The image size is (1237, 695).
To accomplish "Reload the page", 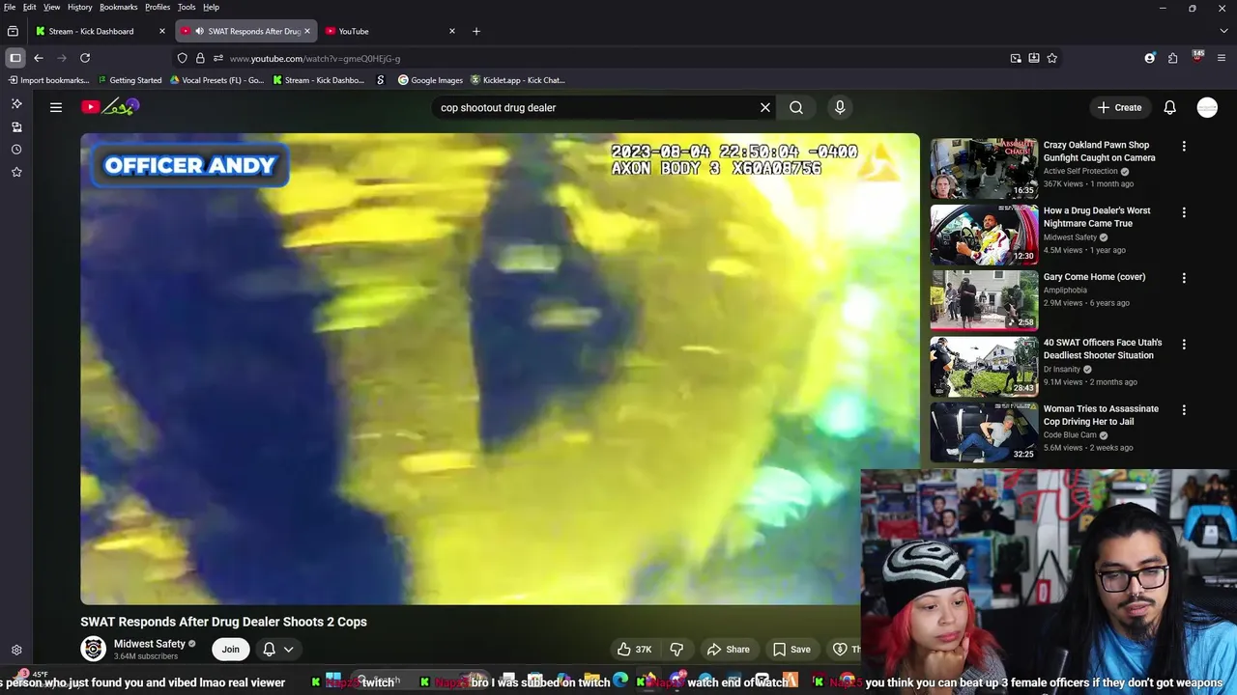I will (85, 58).
